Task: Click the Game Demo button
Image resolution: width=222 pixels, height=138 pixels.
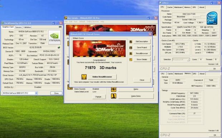Action: [x=136, y=96]
